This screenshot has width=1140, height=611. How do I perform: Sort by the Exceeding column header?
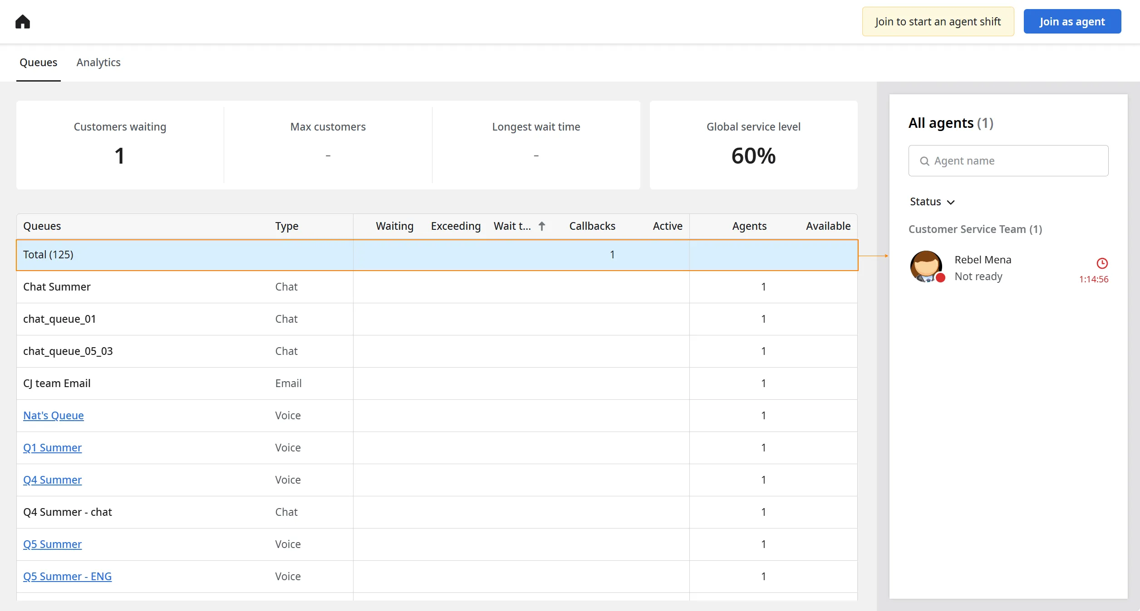(456, 226)
